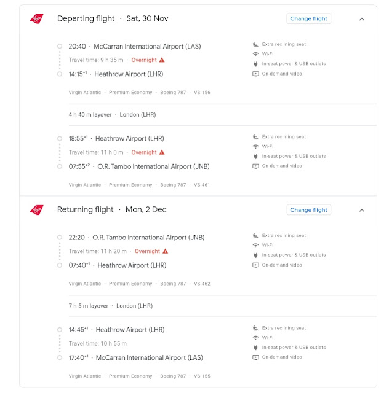Click the overnight warning triangle on the LAS departure

(x=162, y=60)
